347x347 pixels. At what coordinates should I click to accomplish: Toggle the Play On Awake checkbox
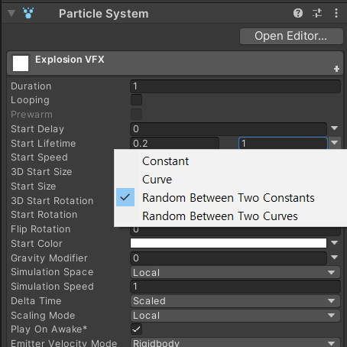coord(136,329)
